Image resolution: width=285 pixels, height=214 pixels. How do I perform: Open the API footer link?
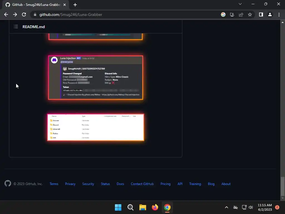point(180,184)
